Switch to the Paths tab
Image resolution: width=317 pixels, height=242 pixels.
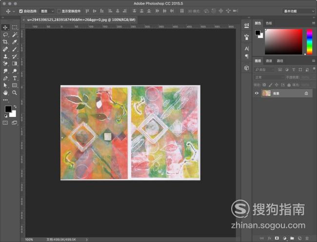click(280, 61)
